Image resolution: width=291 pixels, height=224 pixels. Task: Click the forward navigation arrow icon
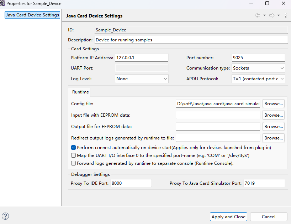[272, 15]
